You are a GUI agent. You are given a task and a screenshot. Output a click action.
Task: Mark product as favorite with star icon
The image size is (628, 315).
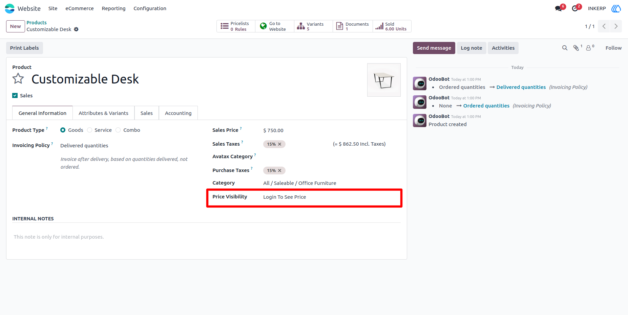[x=18, y=79]
